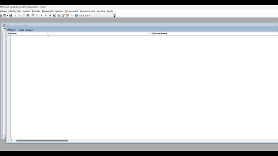Screen dimensions: 278x156
Task: Click the Redo arrow icon
Action: [37, 16]
